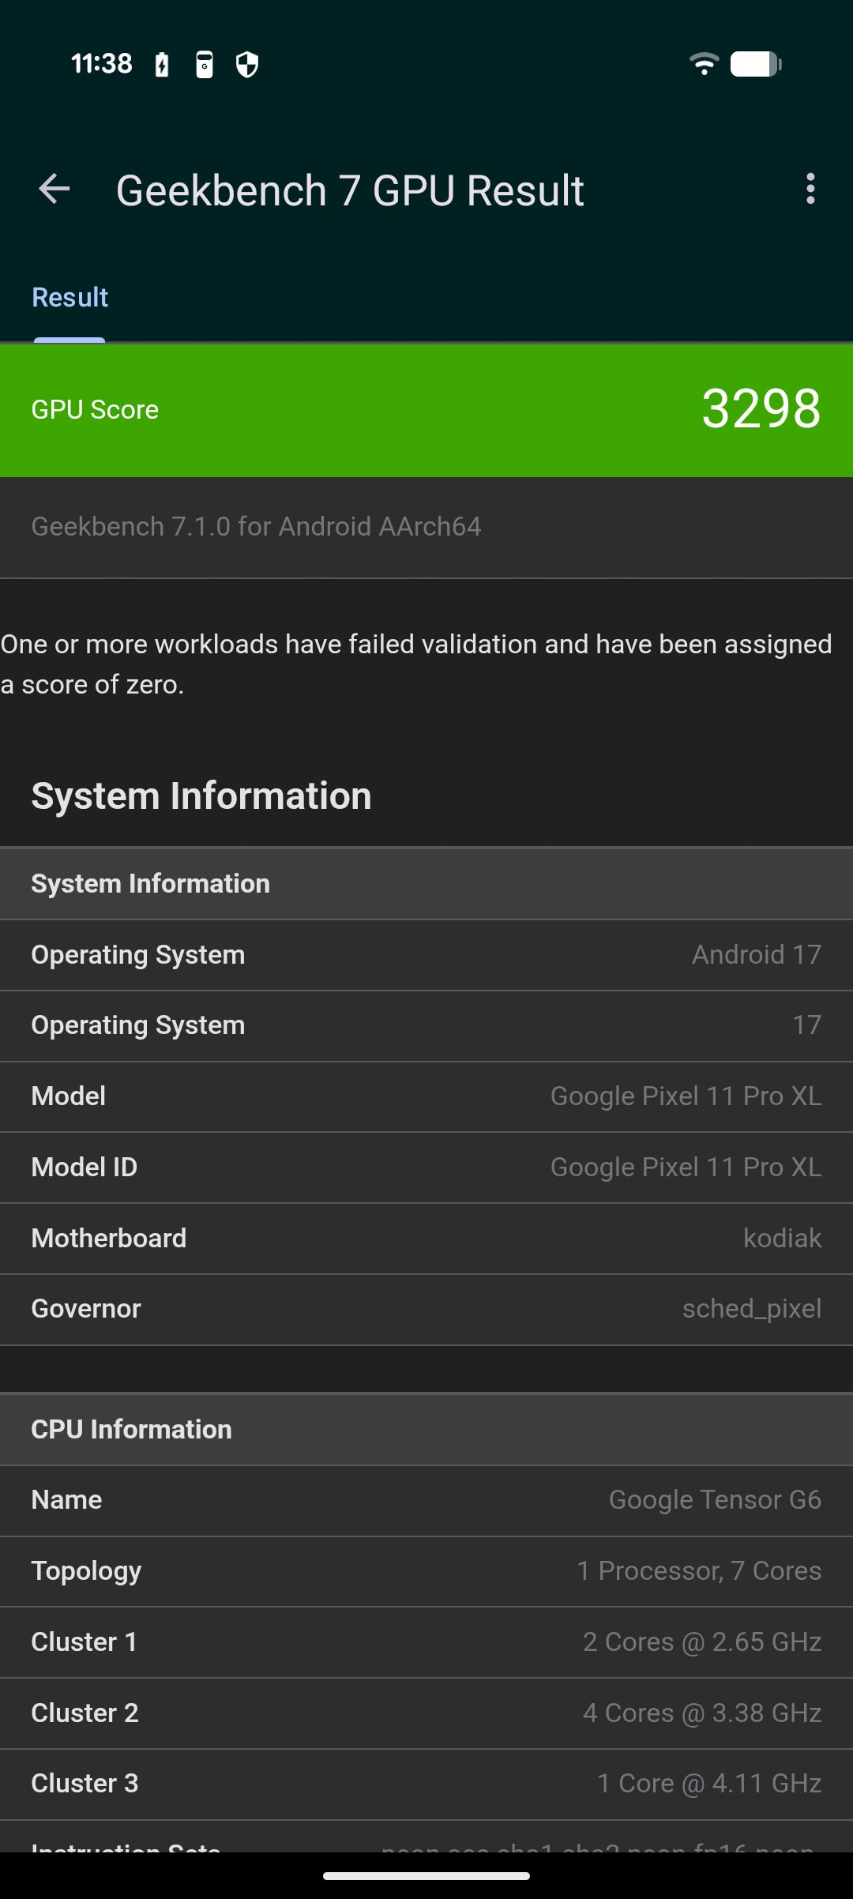Select the Motherboard kodiak row

tap(426, 1239)
